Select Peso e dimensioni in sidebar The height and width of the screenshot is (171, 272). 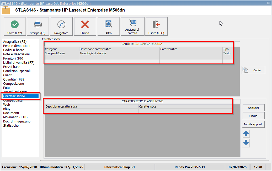point(17,46)
